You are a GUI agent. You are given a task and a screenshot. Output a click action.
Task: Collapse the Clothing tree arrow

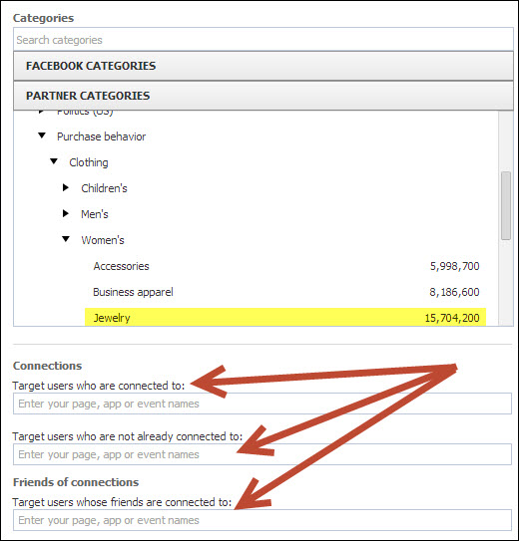(x=54, y=161)
